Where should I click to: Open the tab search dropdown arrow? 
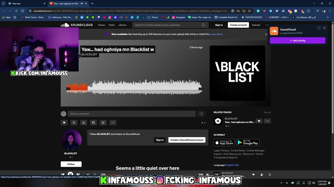(x=3, y=3)
